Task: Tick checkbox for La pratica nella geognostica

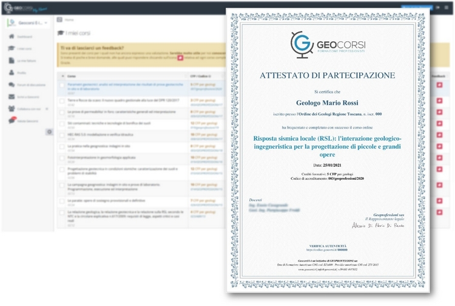Action: coord(62,146)
